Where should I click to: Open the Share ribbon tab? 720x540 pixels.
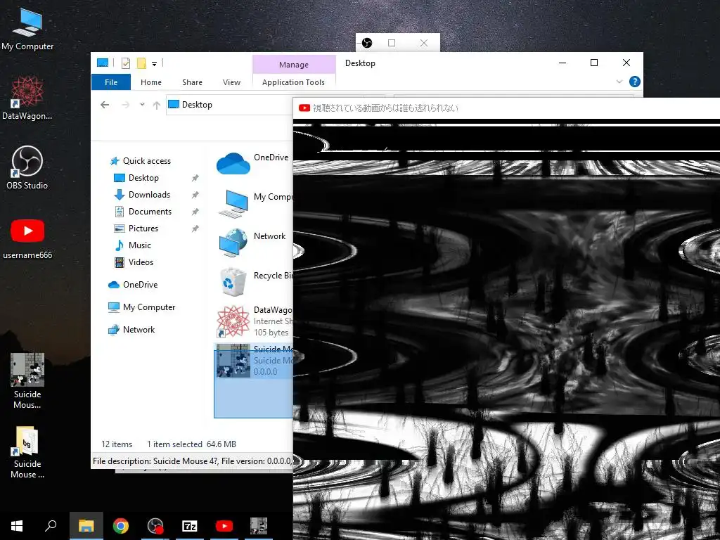(192, 82)
